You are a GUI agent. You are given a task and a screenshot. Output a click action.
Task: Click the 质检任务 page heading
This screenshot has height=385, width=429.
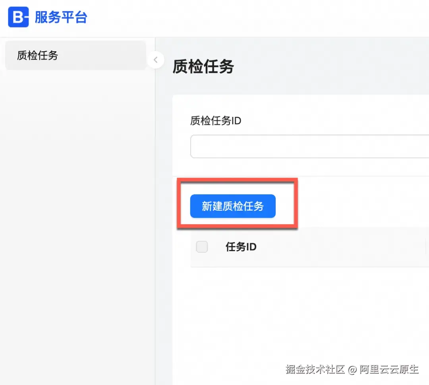tap(203, 66)
